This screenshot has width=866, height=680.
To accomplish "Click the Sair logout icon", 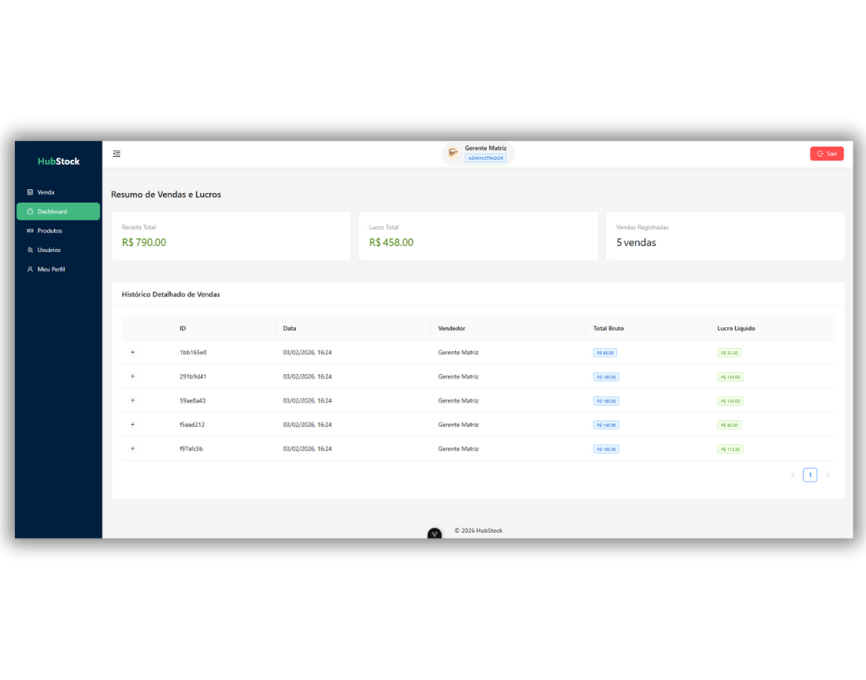I will click(820, 153).
